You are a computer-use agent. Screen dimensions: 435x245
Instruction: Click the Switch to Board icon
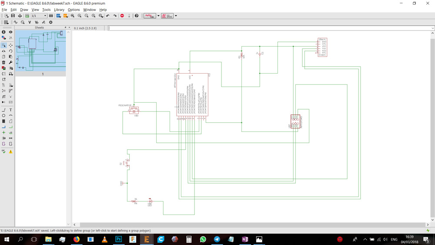tap(27, 16)
